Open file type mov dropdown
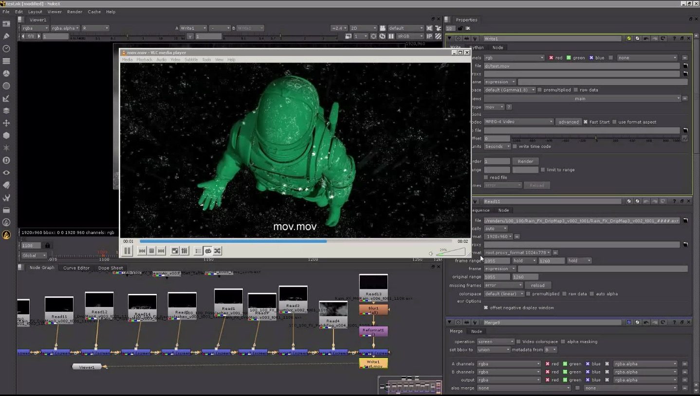The image size is (700, 396). [x=494, y=107]
